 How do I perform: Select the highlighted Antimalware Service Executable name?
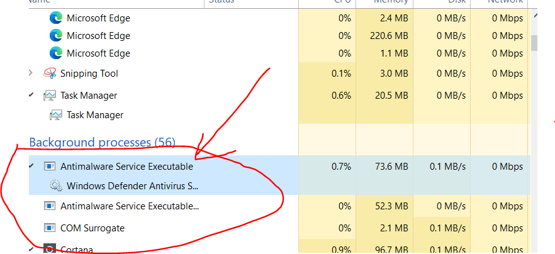click(126, 166)
